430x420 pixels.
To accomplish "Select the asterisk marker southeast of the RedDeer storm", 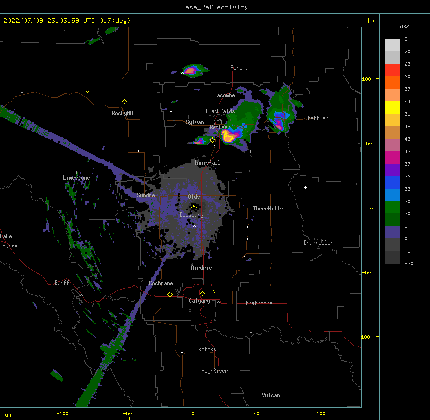I will [x=250, y=152].
